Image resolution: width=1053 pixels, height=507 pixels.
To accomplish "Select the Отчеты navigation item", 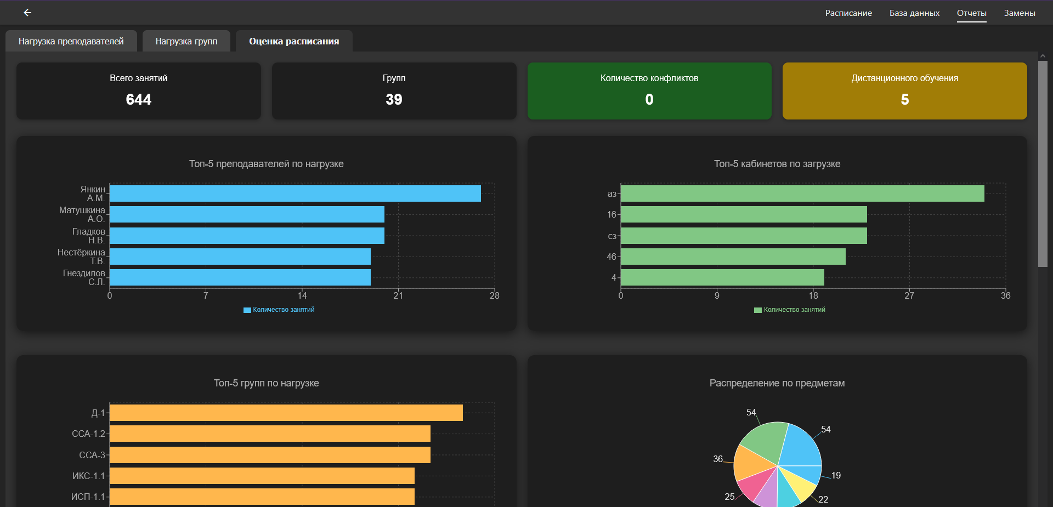I will (971, 13).
